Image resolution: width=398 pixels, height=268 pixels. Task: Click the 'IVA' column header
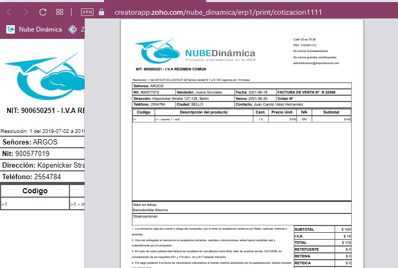(x=304, y=112)
